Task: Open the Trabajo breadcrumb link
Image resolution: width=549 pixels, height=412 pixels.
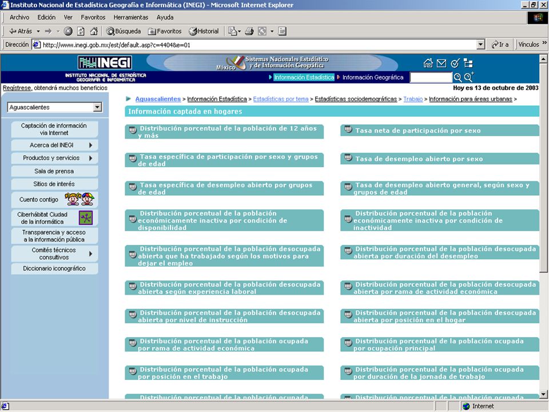Action: tap(413, 99)
